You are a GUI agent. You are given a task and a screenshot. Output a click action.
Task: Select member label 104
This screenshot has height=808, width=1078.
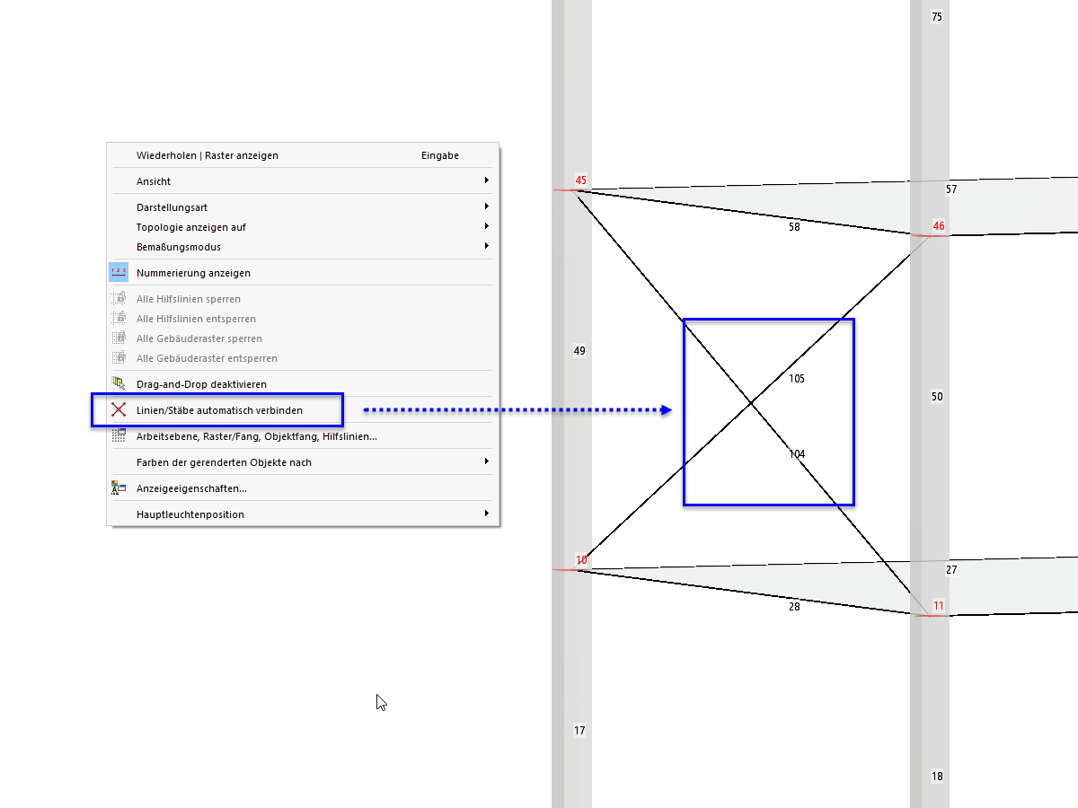click(797, 454)
